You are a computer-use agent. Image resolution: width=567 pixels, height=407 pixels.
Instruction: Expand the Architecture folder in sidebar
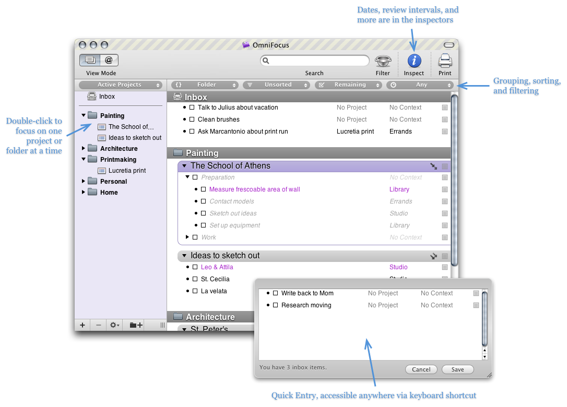tap(83, 149)
